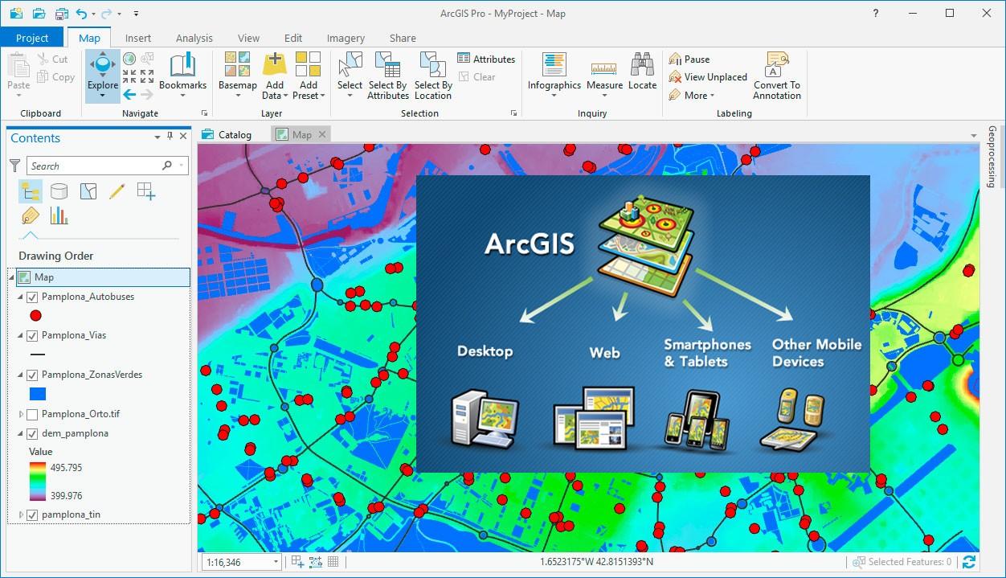This screenshot has width=1006, height=578.
Task: Switch Contents to List By Selection
Action: pos(88,191)
